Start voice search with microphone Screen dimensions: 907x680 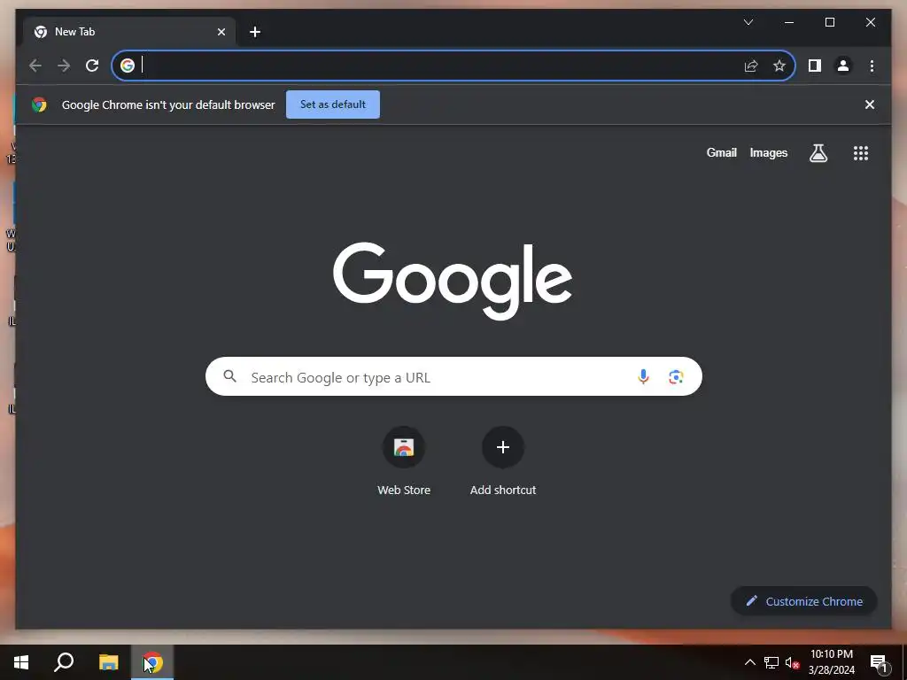pyautogui.click(x=643, y=377)
